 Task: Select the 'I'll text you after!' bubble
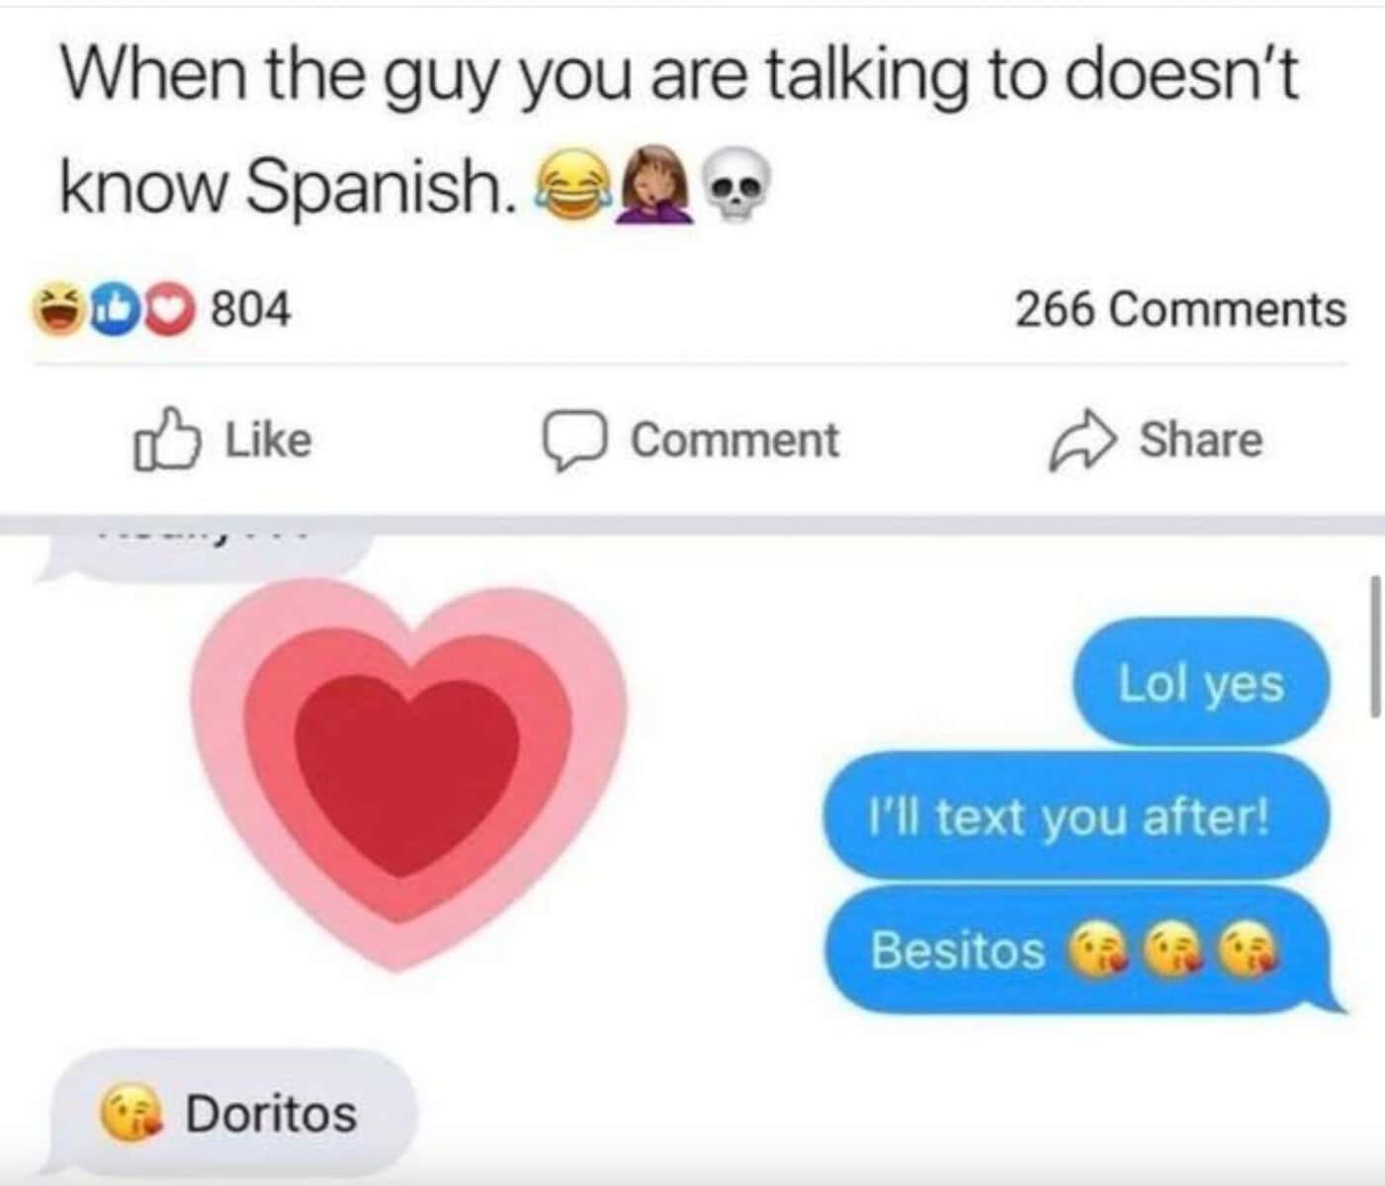coord(1077,816)
